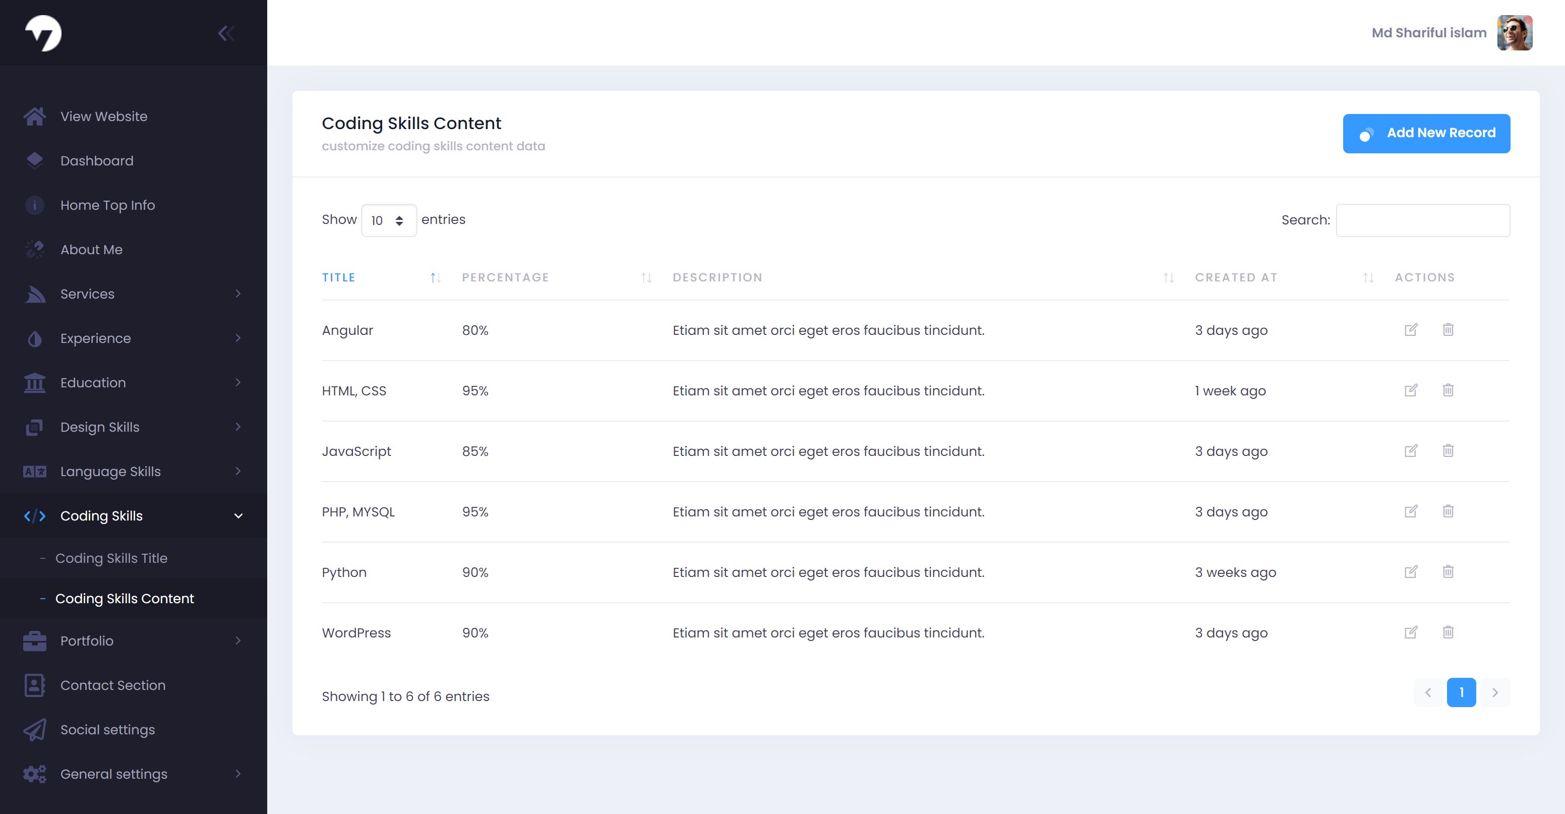The width and height of the screenshot is (1565, 814).
Task: Click the logo in the sidebar header
Action: click(x=43, y=33)
